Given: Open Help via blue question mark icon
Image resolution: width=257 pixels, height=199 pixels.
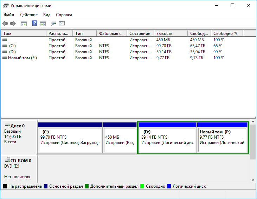Looking at the screenshot, I should pyautogui.click(x=35, y=24).
